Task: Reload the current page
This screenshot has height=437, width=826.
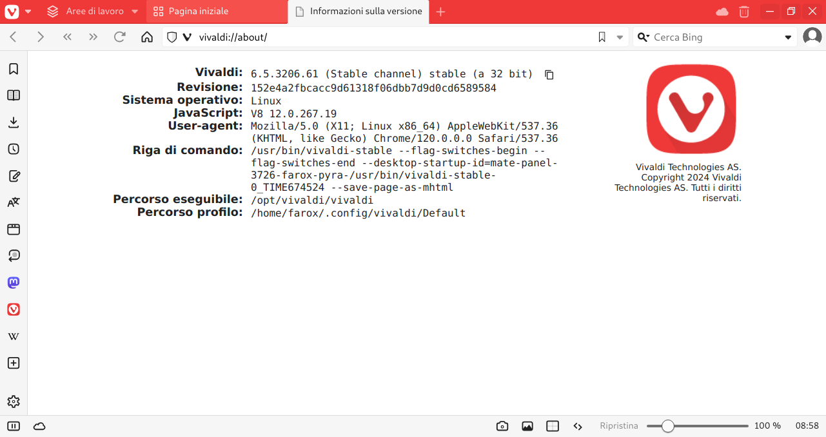Action: (119, 37)
